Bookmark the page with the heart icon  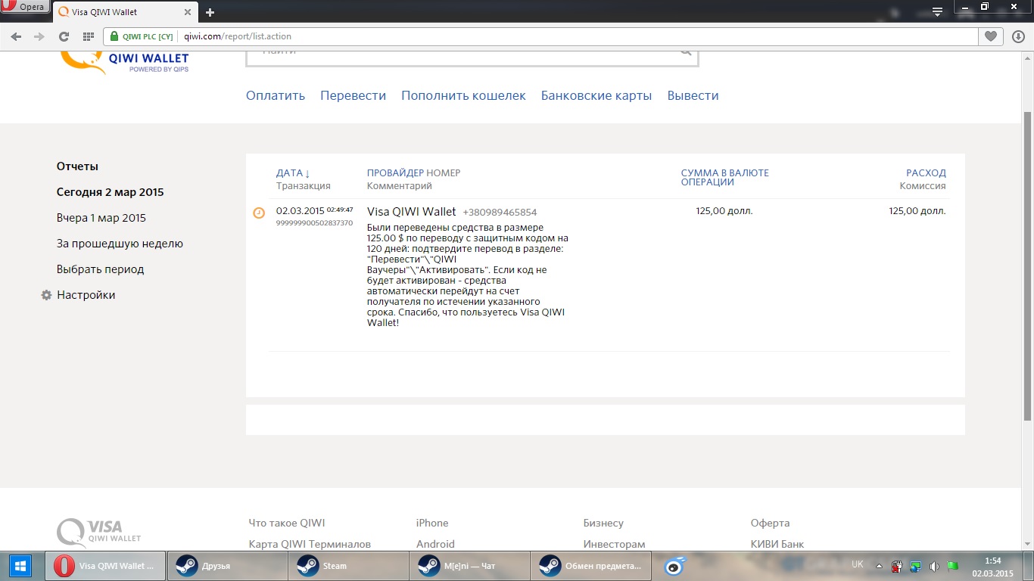[991, 36]
